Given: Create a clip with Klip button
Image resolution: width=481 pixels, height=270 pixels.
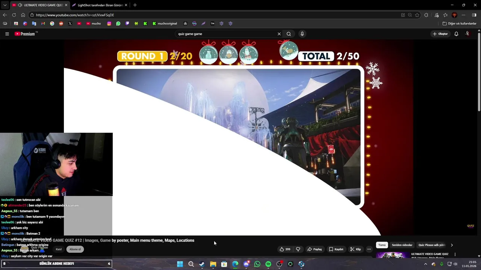Looking at the screenshot, I should tap(355, 249).
